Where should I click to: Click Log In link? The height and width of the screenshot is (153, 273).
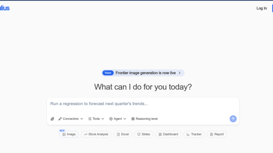click(x=261, y=8)
